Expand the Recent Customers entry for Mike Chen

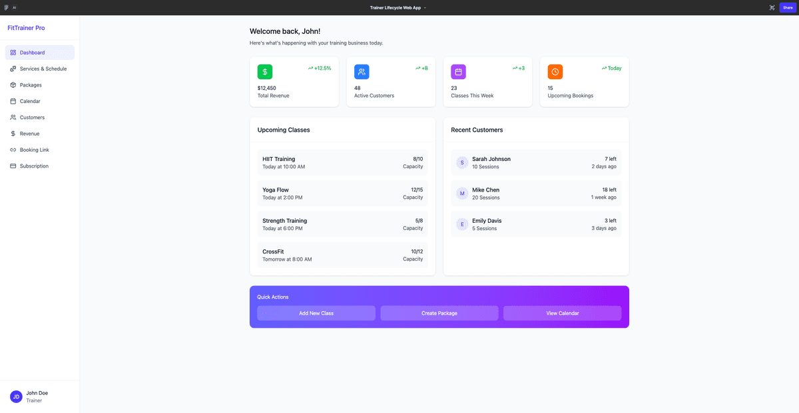click(537, 194)
